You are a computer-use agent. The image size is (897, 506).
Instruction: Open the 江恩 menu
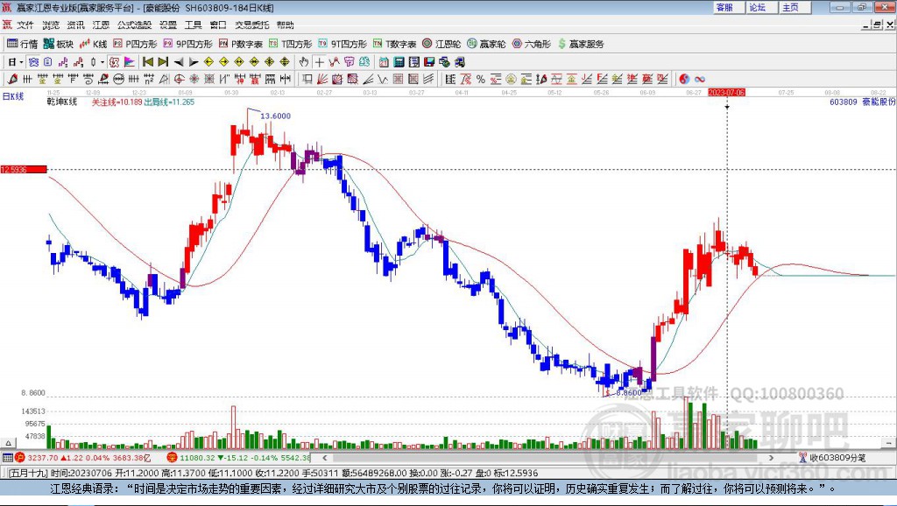tap(101, 25)
